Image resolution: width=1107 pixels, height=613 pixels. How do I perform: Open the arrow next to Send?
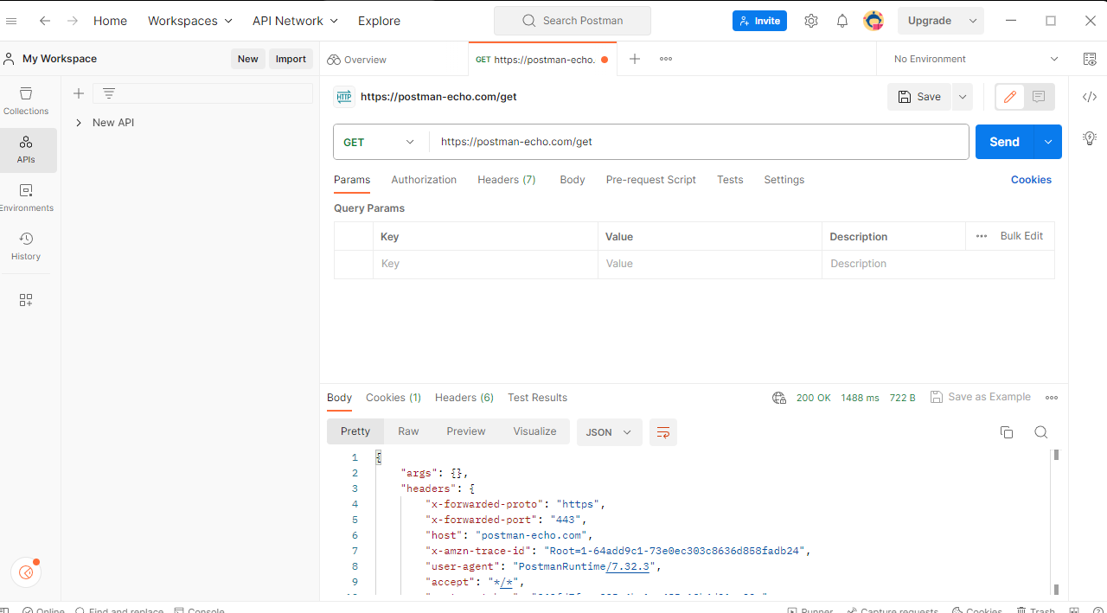1048,142
